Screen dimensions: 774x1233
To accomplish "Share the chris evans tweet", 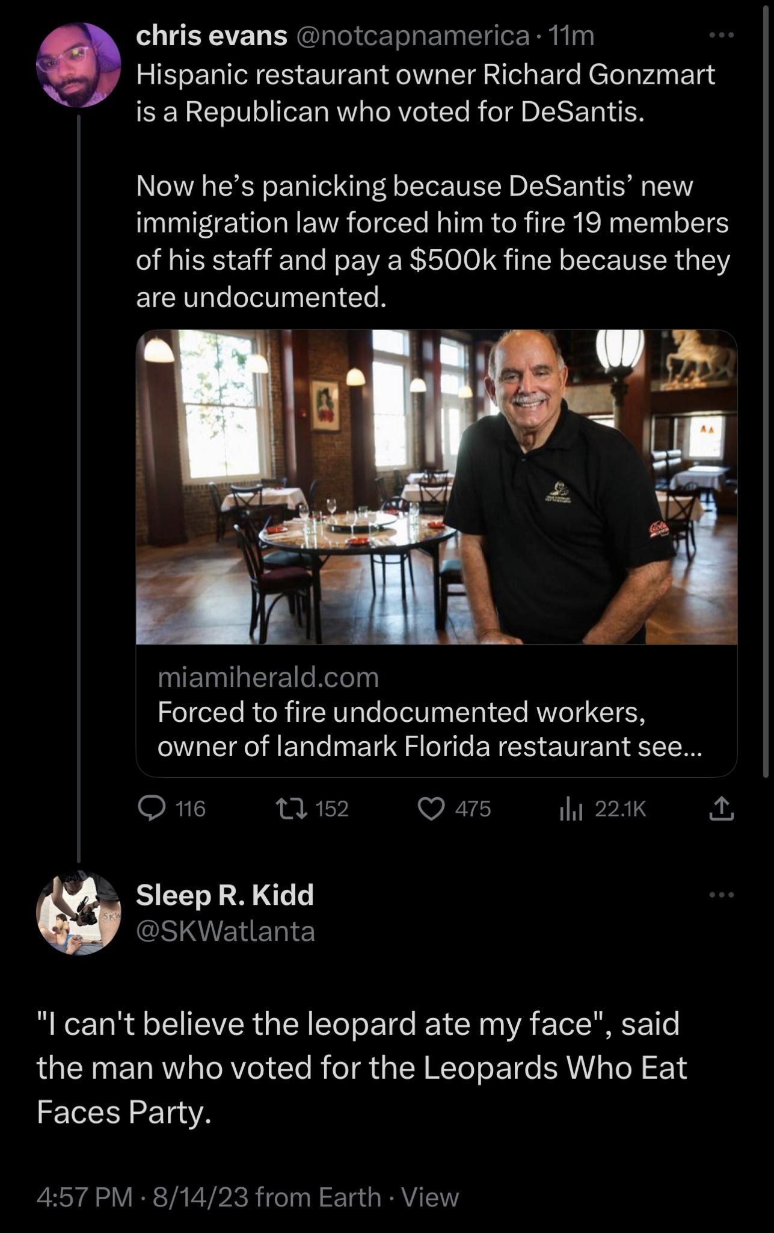I will (721, 809).
